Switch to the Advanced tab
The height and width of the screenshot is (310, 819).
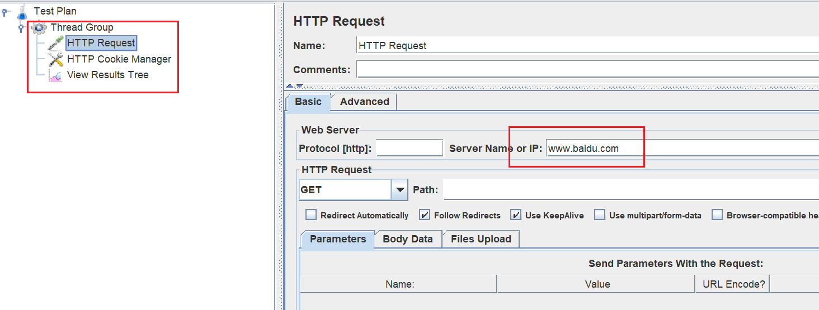364,102
